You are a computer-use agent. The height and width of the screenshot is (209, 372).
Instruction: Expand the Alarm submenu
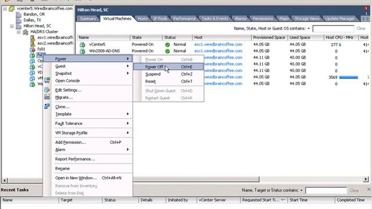[128, 150]
